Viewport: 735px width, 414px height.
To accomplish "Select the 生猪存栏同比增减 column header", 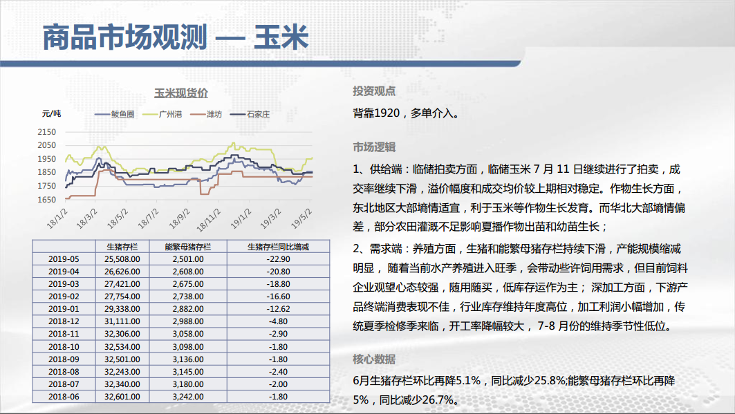I will coord(278,247).
